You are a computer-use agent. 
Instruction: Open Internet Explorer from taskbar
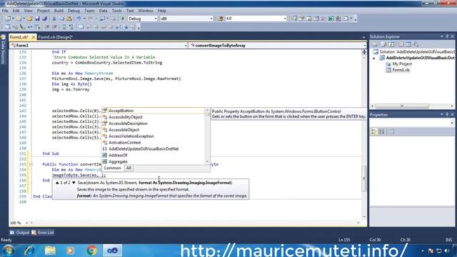[x=30, y=251]
